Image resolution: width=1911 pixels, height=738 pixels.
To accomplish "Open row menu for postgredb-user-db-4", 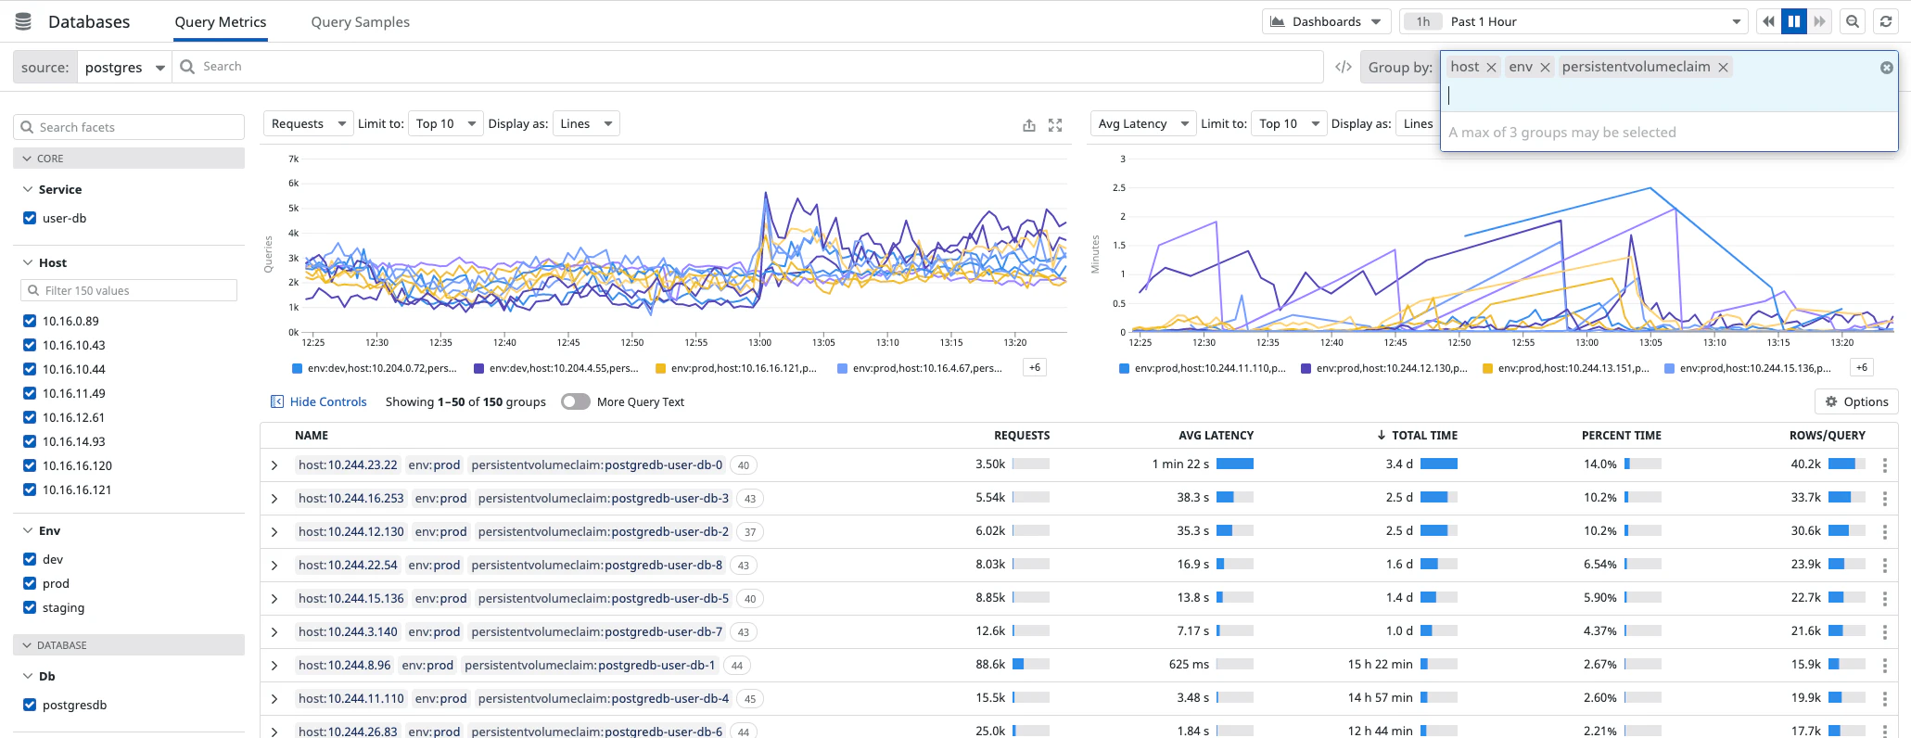I will pyautogui.click(x=1884, y=699).
